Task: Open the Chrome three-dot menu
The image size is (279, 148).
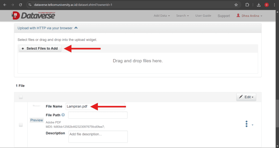Action: 274,5
